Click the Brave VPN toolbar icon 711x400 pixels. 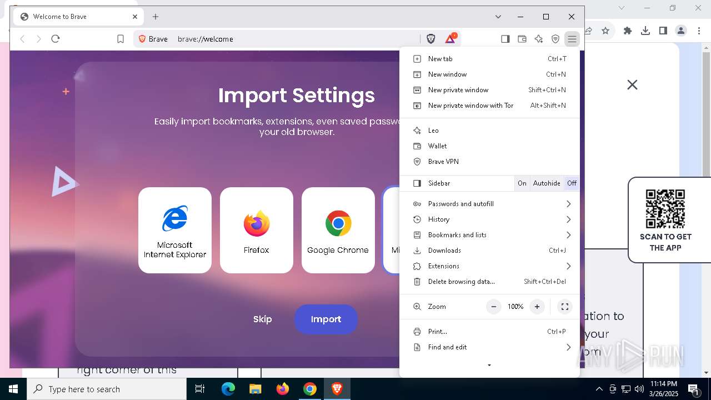click(555, 39)
